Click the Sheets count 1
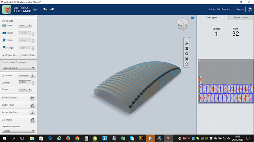 coord(216,34)
